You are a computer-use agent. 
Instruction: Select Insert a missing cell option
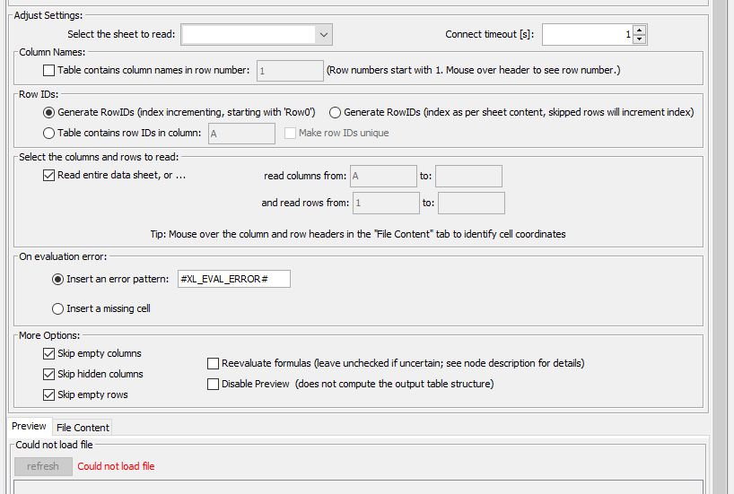pos(57,308)
